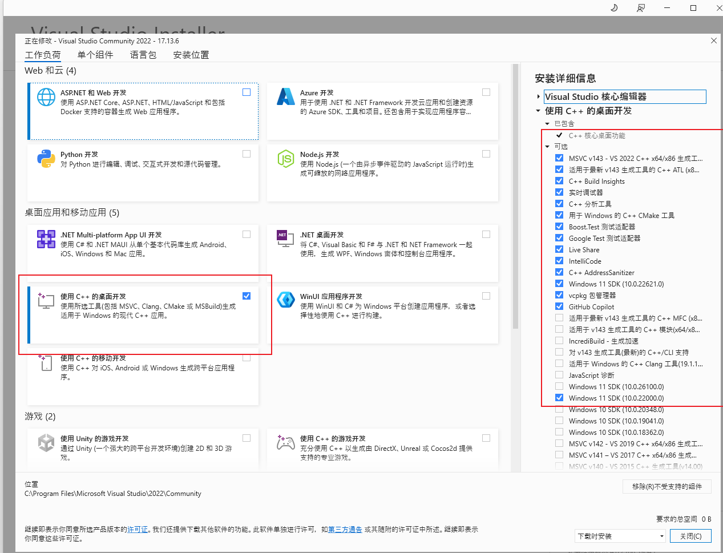Click the Azure development logo icon
This screenshot has height=553, width=723.
pos(285,97)
